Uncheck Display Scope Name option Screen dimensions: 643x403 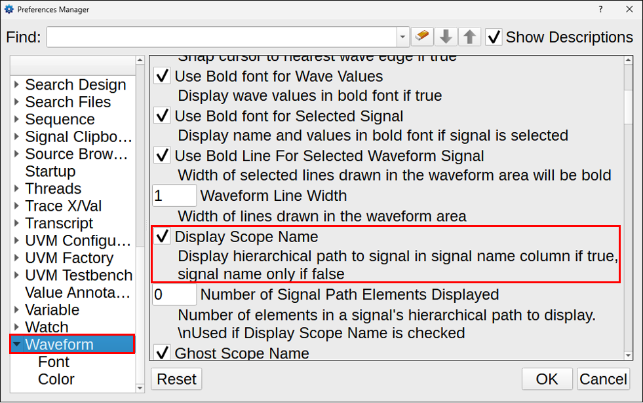pos(162,237)
